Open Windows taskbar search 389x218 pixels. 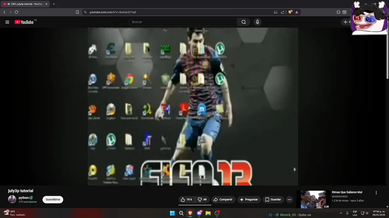(181, 213)
